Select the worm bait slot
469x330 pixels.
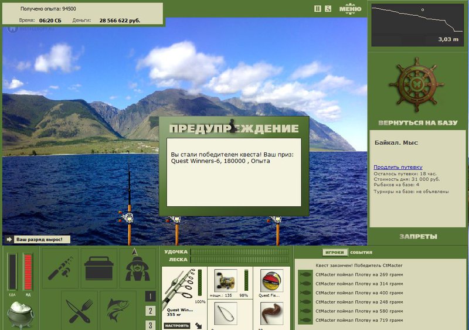click(x=271, y=314)
